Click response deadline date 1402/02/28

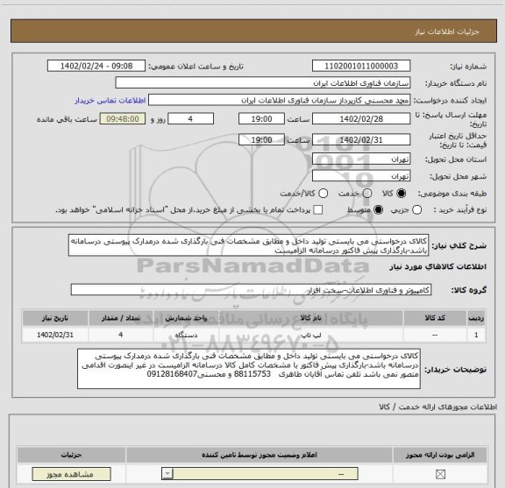tap(361, 119)
